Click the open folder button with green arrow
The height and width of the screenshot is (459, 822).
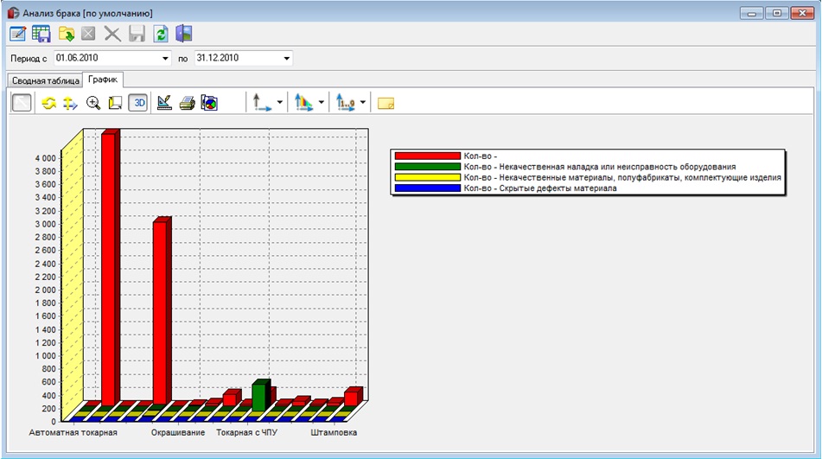tap(66, 34)
